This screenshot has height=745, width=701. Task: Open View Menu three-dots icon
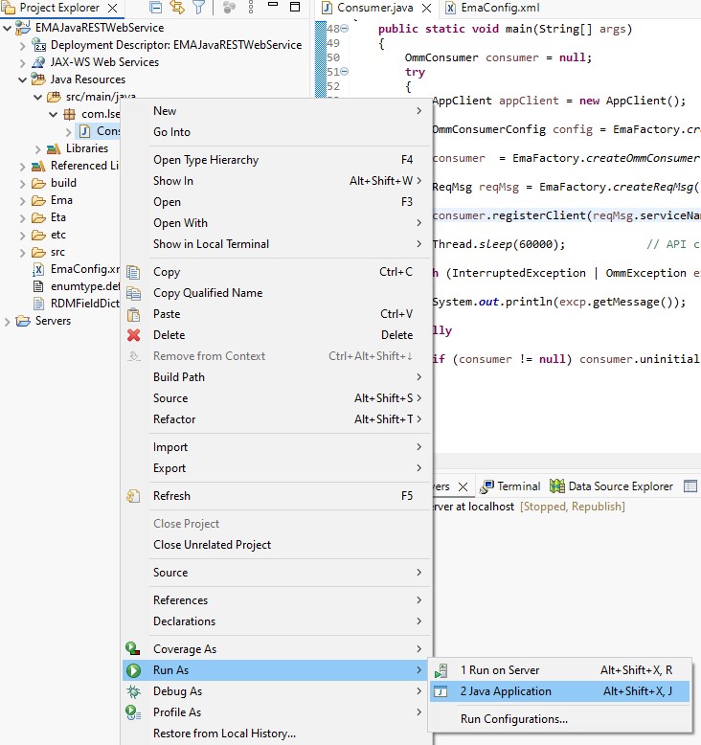click(x=251, y=7)
